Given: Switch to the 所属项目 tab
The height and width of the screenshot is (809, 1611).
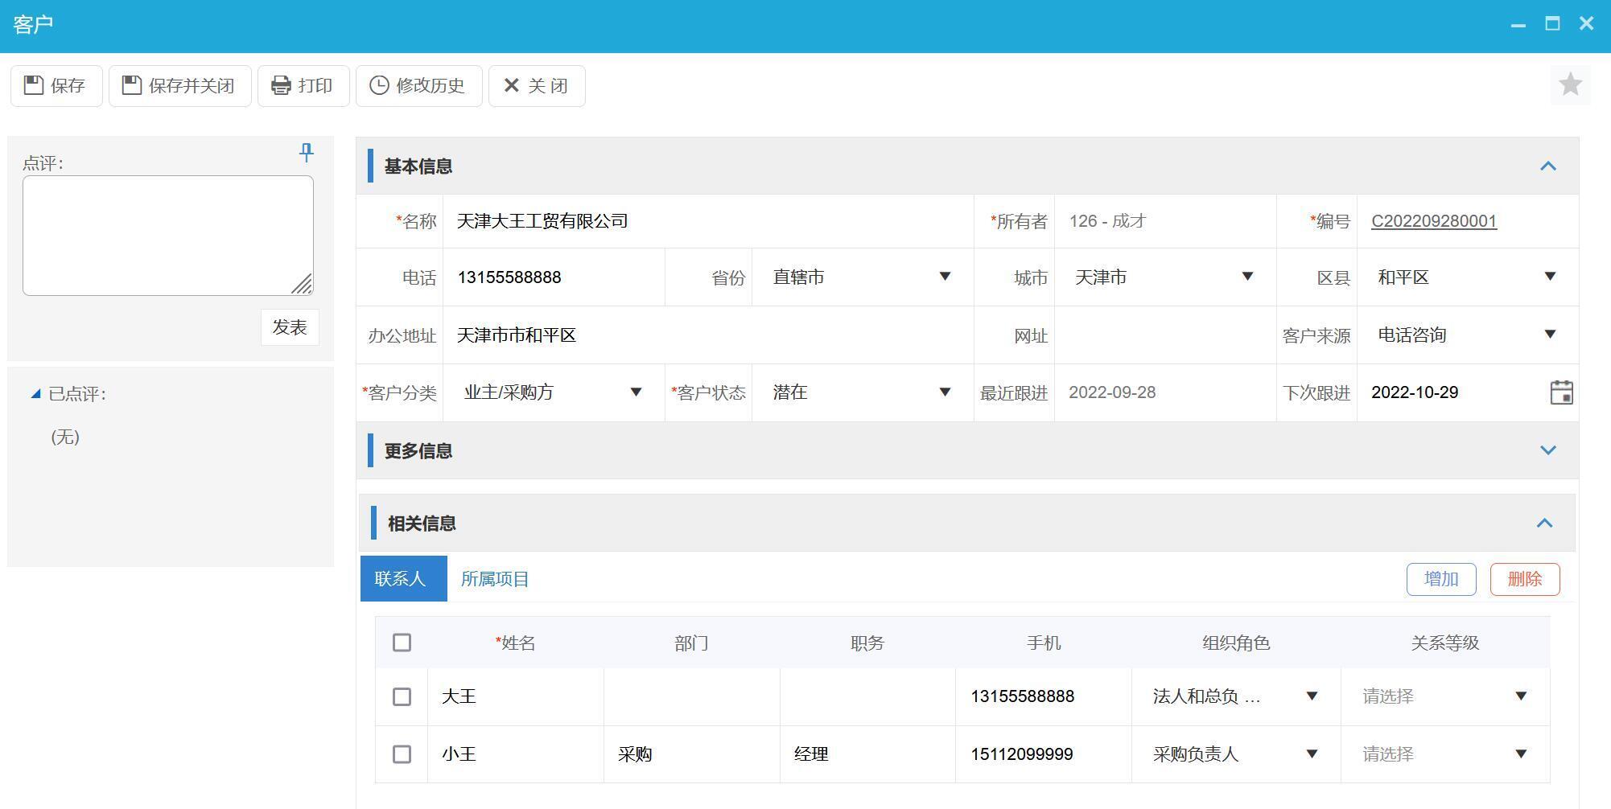Looking at the screenshot, I should click(494, 578).
